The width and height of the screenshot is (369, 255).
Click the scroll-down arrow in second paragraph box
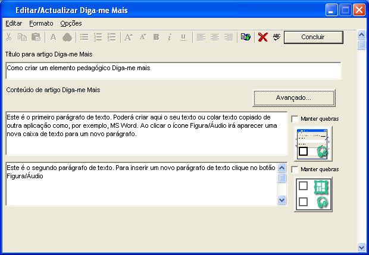point(282,200)
